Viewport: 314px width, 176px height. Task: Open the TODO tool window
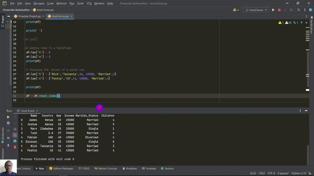pos(84,169)
